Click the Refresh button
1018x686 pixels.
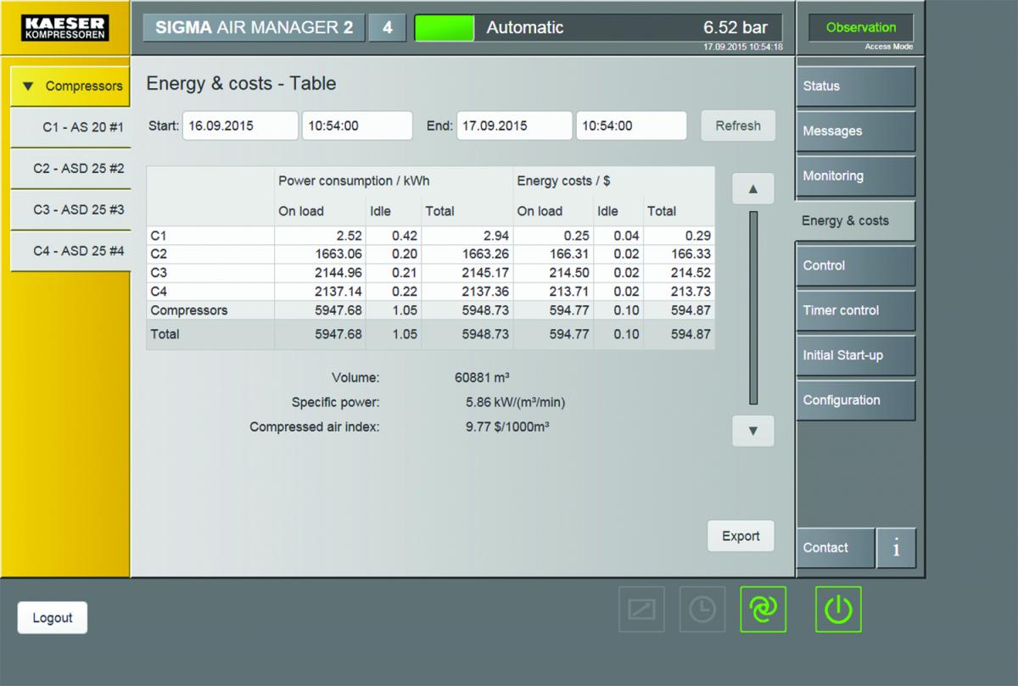point(738,125)
